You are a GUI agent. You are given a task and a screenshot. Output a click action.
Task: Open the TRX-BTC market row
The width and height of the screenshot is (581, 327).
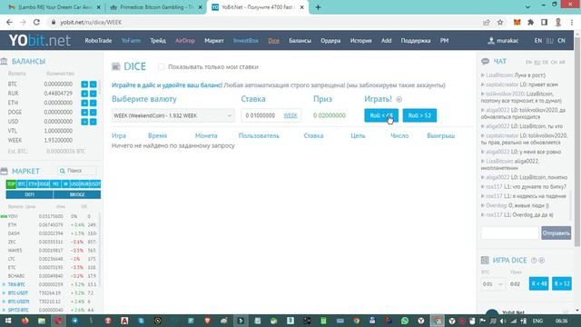pyautogui.click(x=52, y=284)
